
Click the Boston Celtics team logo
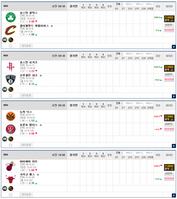click(11, 17)
